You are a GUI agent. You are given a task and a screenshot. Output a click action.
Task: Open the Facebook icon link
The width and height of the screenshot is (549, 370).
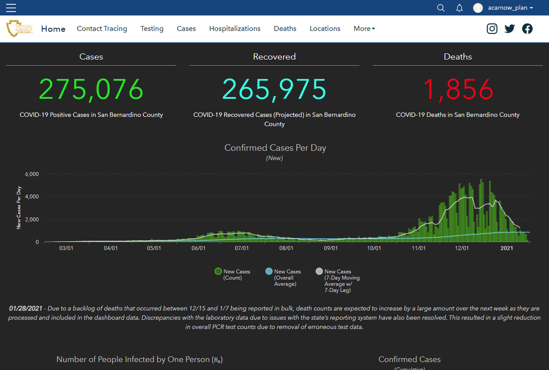[x=527, y=29]
